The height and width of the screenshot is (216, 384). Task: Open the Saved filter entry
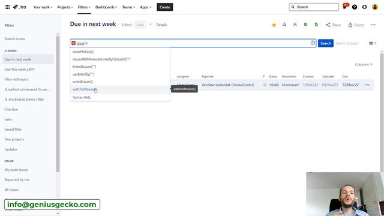click(13, 130)
